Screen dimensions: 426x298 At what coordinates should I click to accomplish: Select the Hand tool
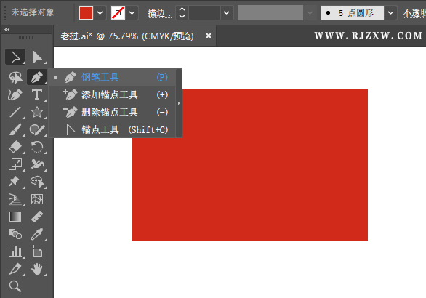point(37,269)
